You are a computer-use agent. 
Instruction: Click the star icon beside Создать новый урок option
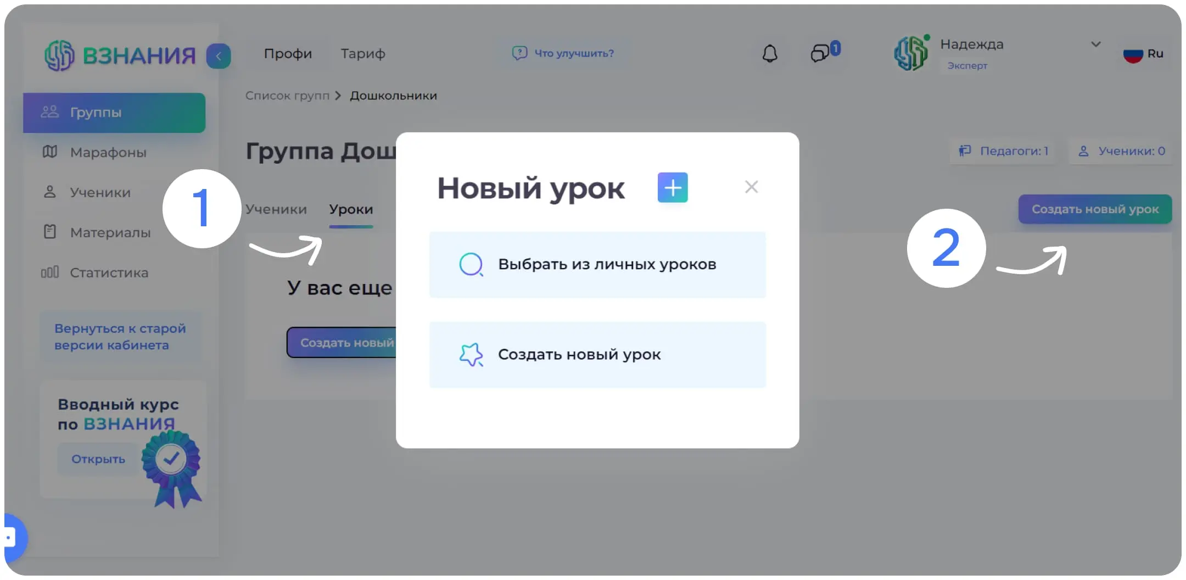(471, 355)
